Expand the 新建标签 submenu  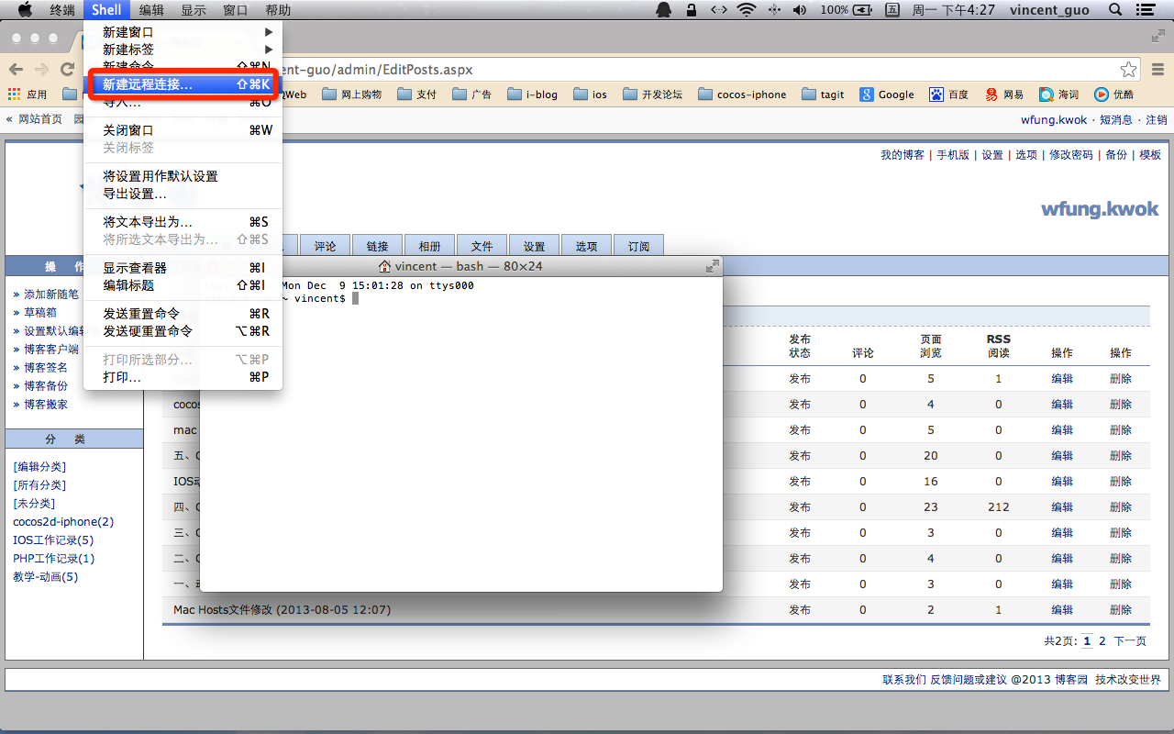point(183,50)
